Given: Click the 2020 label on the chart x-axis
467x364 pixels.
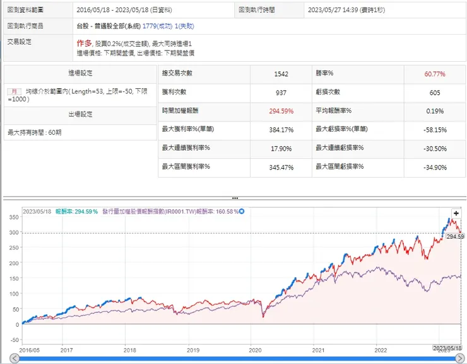Looking at the screenshot, I should point(255,350).
